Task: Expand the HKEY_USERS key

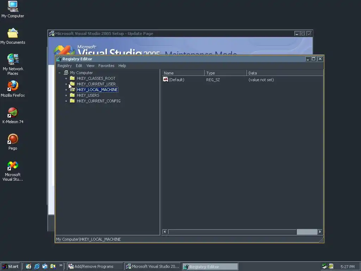Action: pyautogui.click(x=66, y=95)
